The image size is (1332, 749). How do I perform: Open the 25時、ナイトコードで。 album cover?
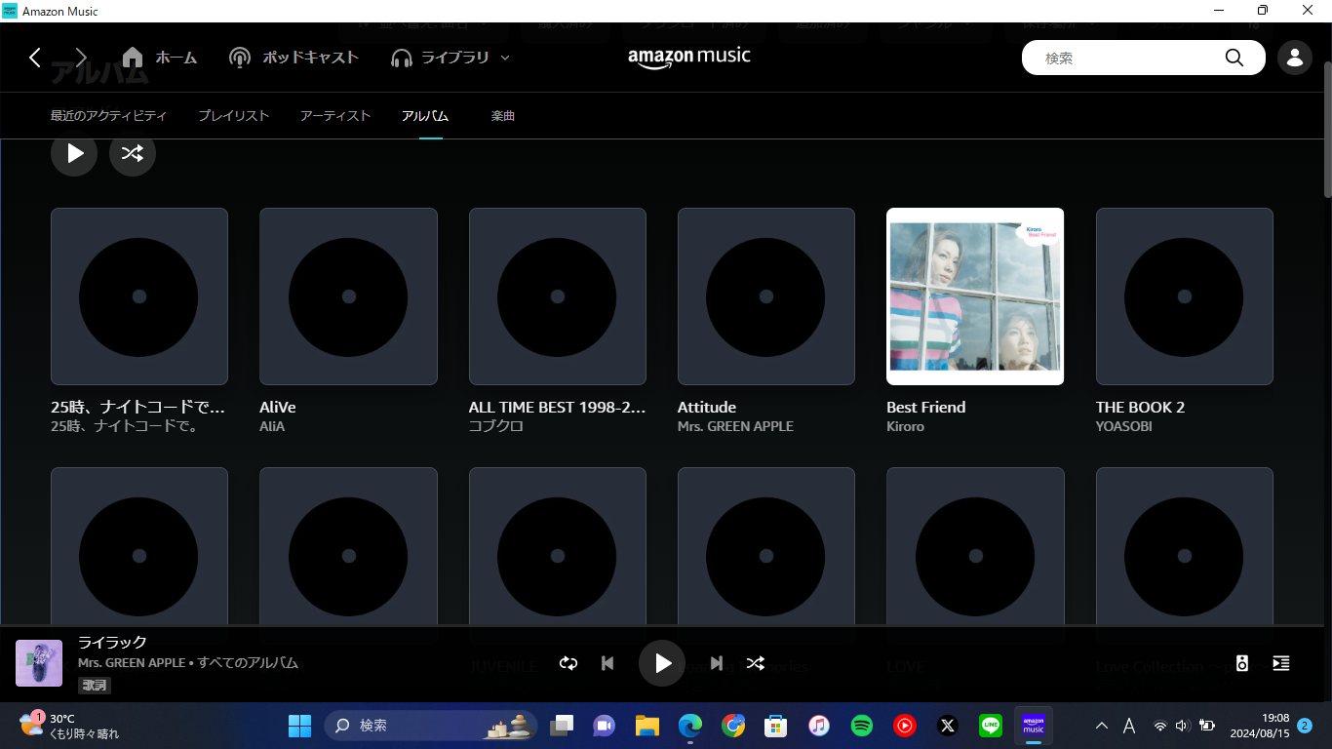click(139, 296)
